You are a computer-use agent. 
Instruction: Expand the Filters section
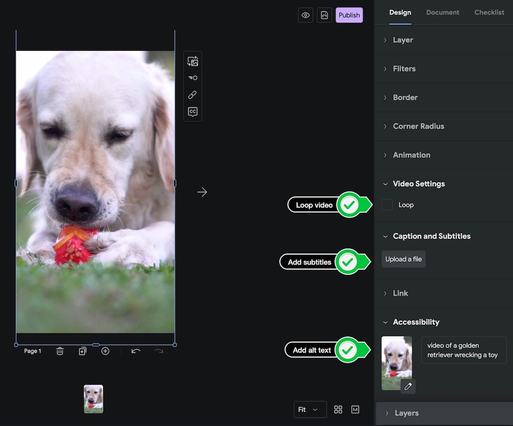click(404, 69)
